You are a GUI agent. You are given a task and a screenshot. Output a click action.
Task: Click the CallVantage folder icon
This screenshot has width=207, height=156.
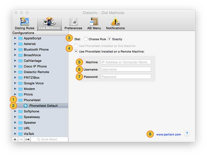(x=20, y=61)
